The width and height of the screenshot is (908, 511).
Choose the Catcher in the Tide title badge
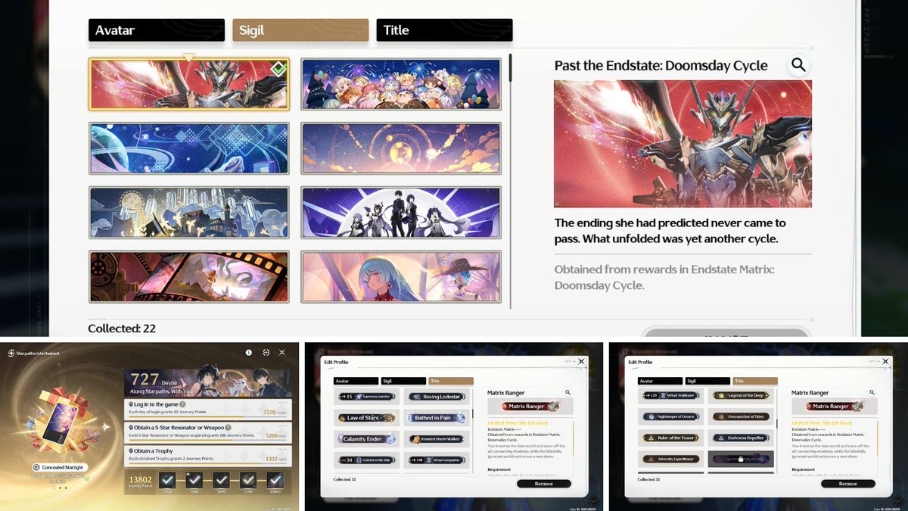point(367,460)
